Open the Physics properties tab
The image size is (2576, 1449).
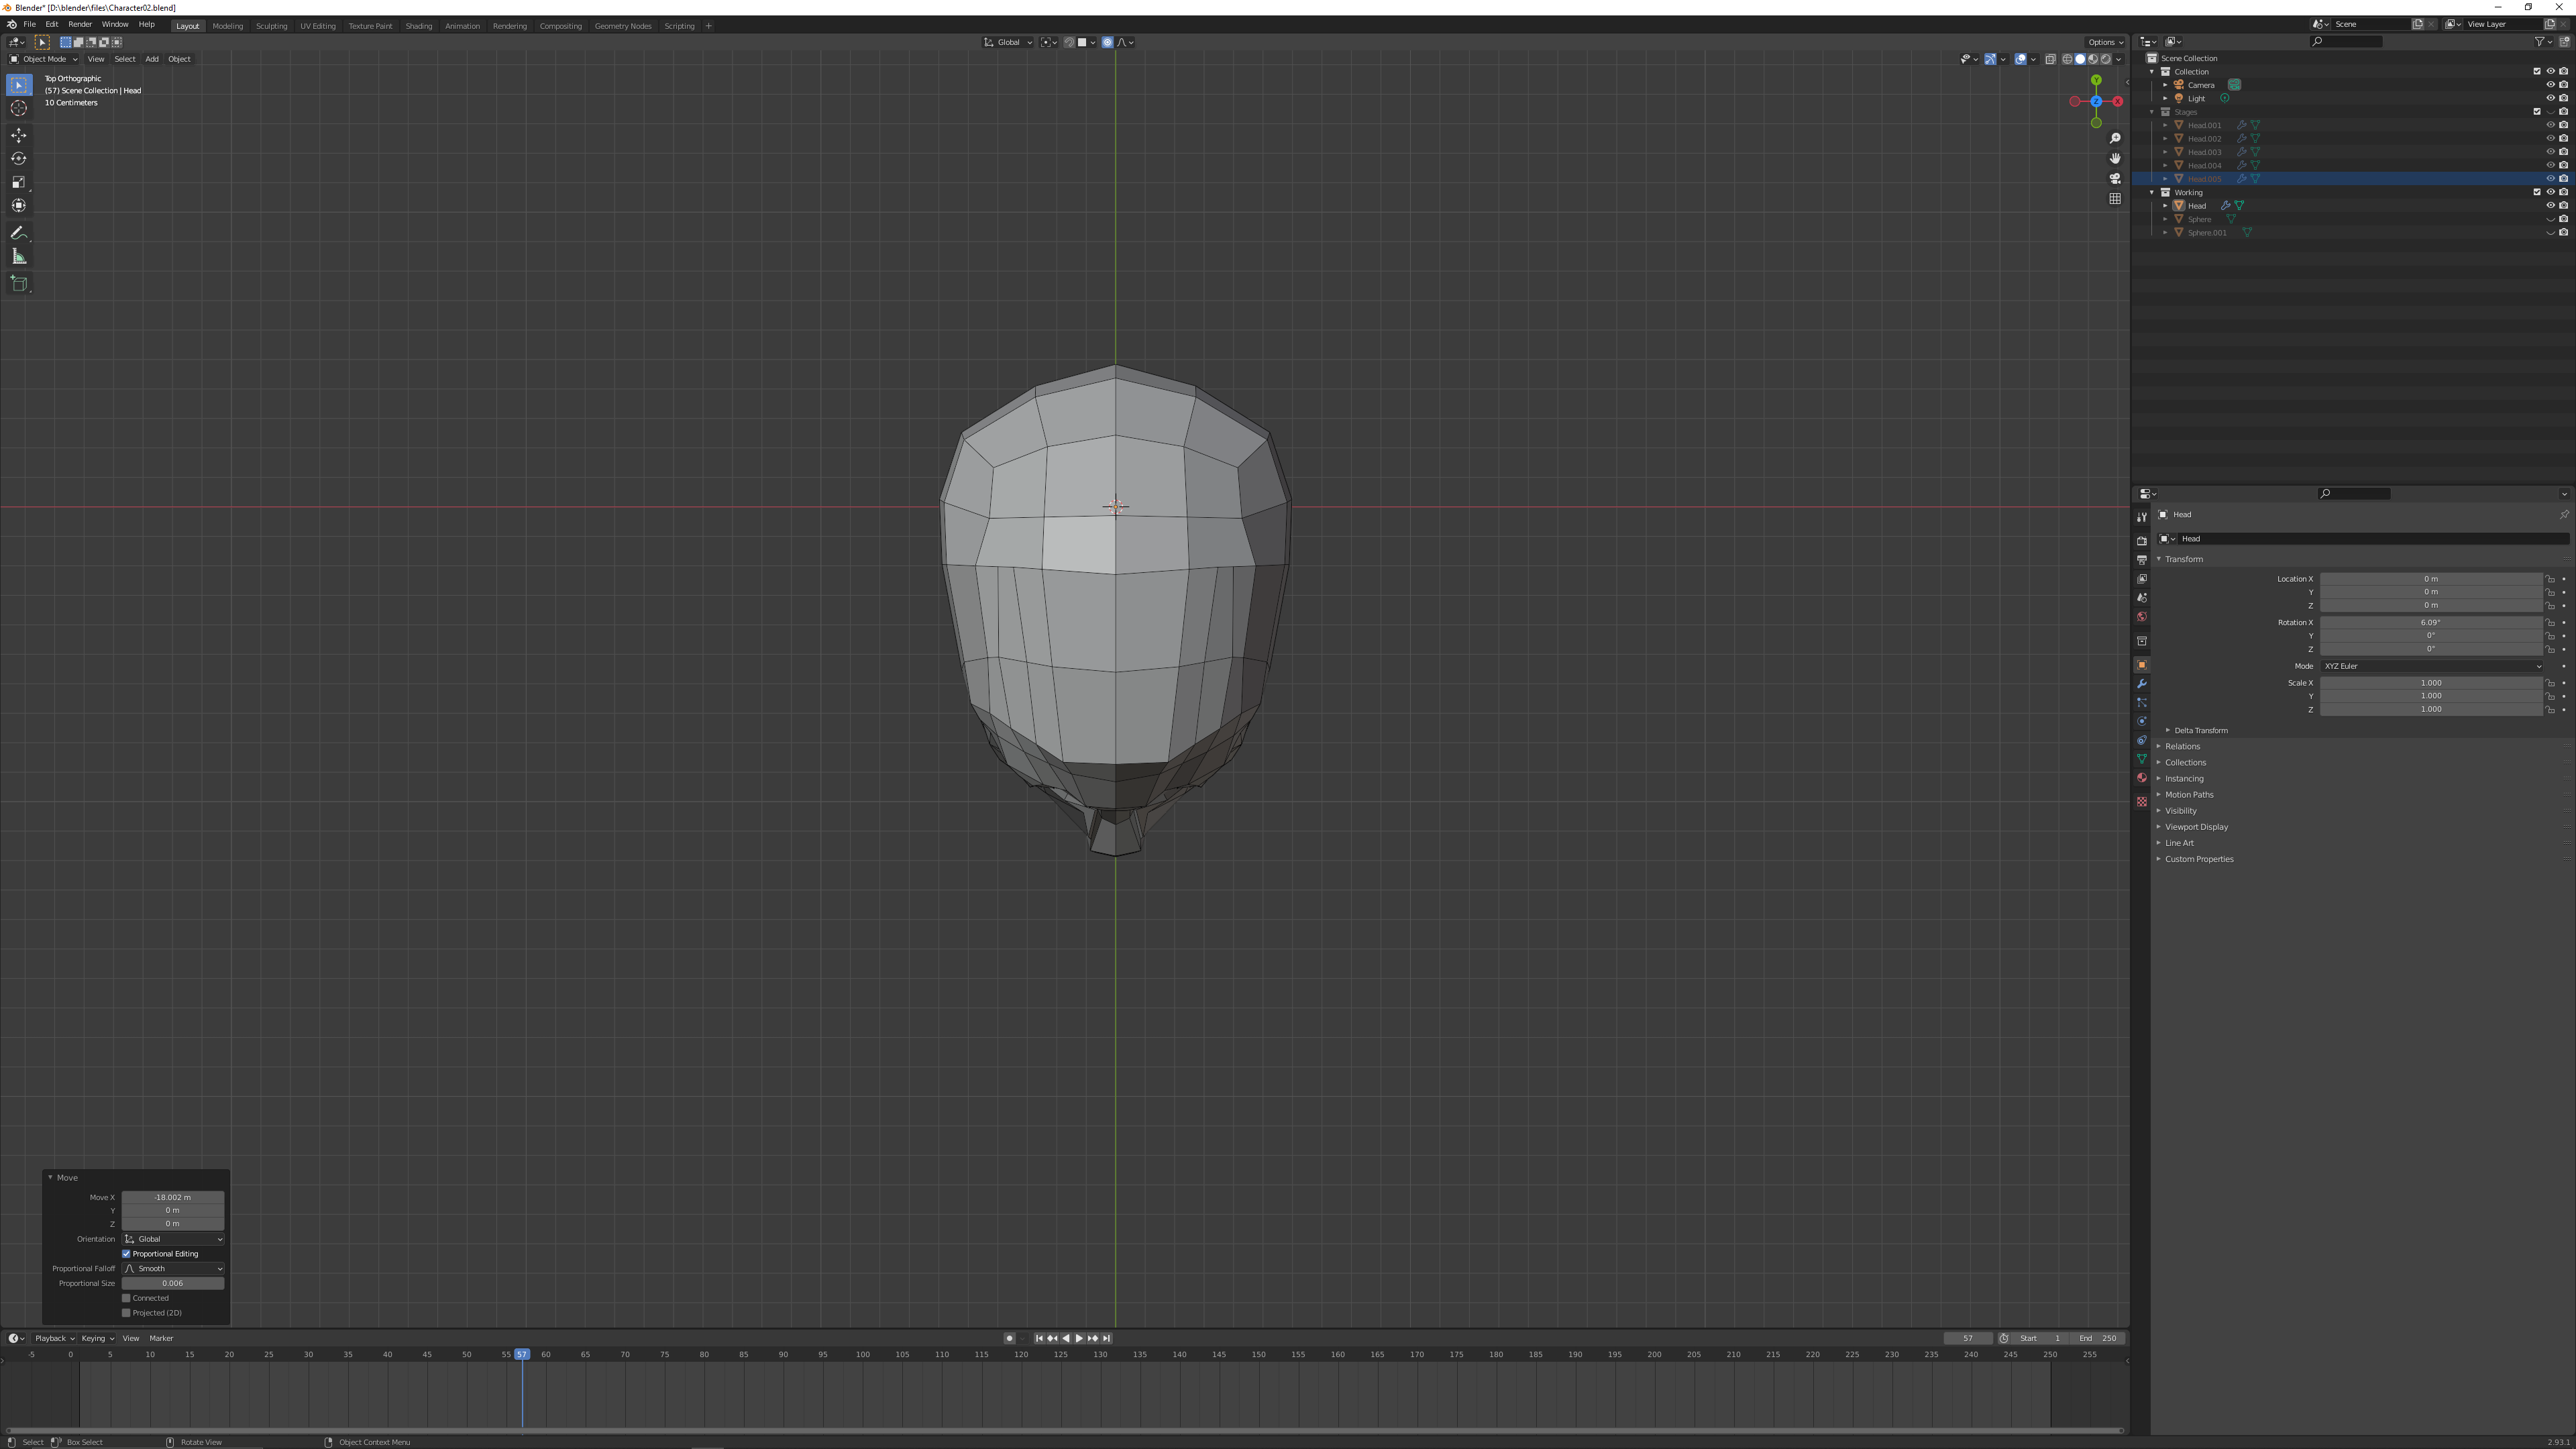[x=2141, y=722]
